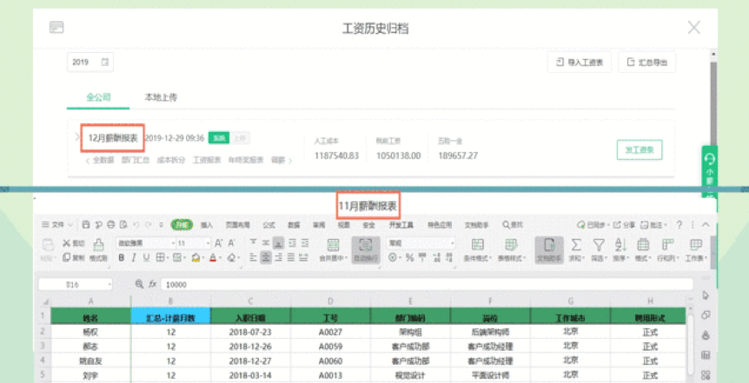Toggle italic formatting
The image size is (749, 383).
pos(134,258)
